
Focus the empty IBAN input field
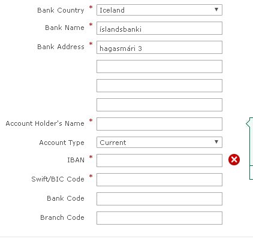(x=159, y=161)
